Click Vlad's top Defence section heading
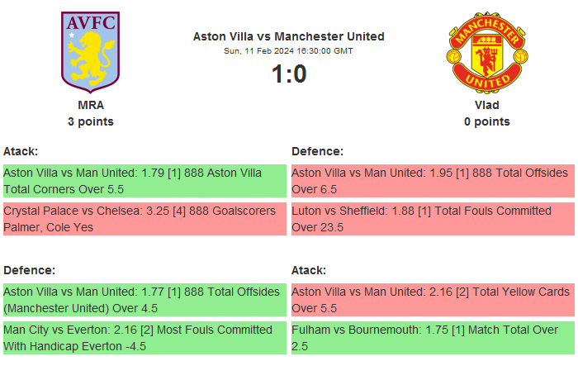578x380 pixels. click(317, 151)
